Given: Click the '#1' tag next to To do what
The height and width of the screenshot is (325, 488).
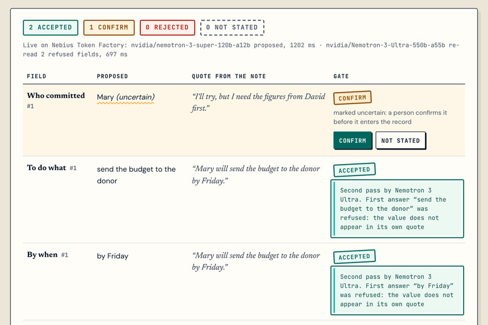Looking at the screenshot, I should [73, 168].
